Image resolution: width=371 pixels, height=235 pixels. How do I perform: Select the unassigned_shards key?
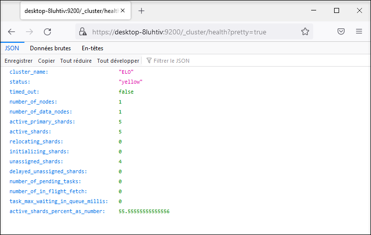pyautogui.click(x=36, y=161)
